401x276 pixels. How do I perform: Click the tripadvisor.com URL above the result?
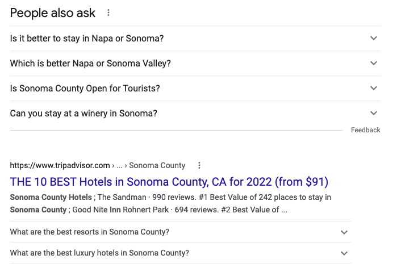click(x=60, y=165)
